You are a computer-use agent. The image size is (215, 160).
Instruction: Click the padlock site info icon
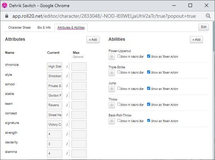coord(5,16)
